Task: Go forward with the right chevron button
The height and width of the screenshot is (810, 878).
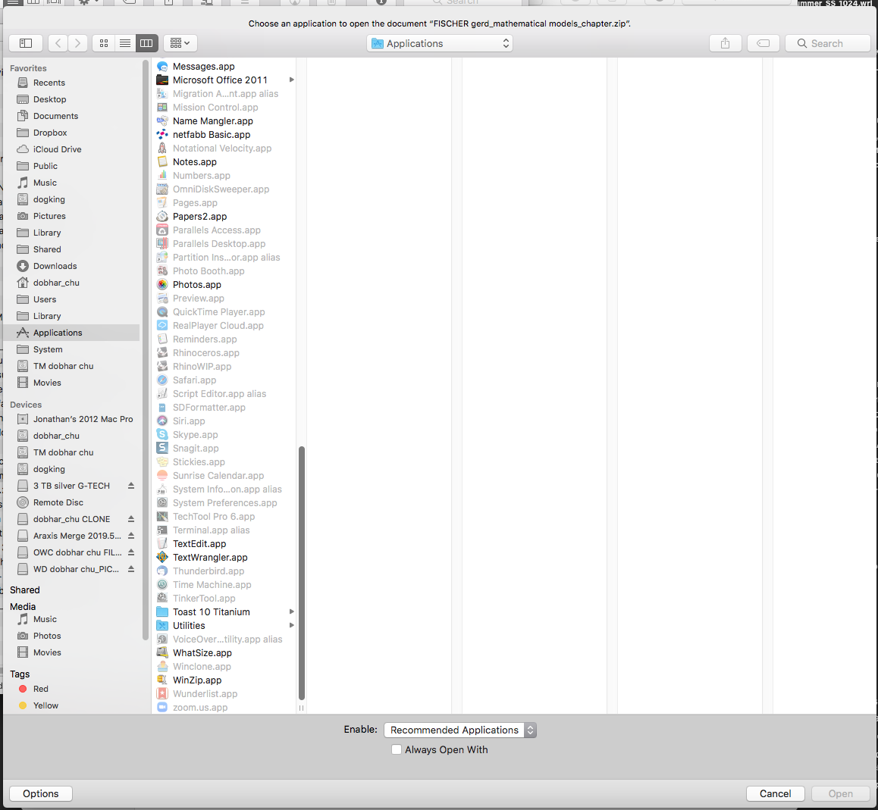Action: point(78,43)
